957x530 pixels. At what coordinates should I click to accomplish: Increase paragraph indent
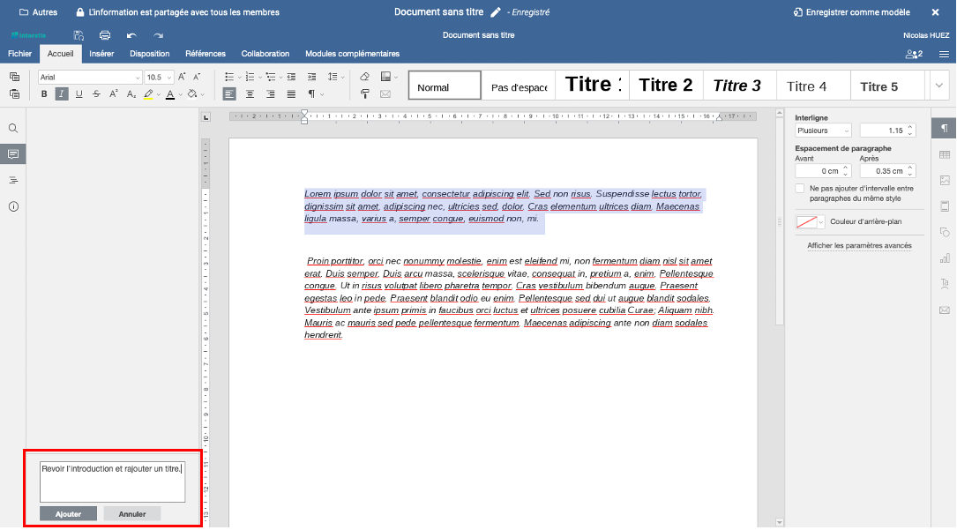point(312,77)
